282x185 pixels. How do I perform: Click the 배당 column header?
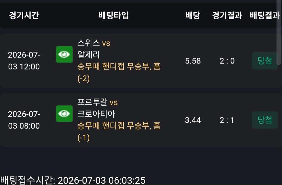193,15
